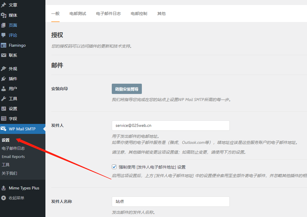This screenshot has height=217, width=307.
Task: Open the 电邮控制 tab
Action: (x=139, y=14)
